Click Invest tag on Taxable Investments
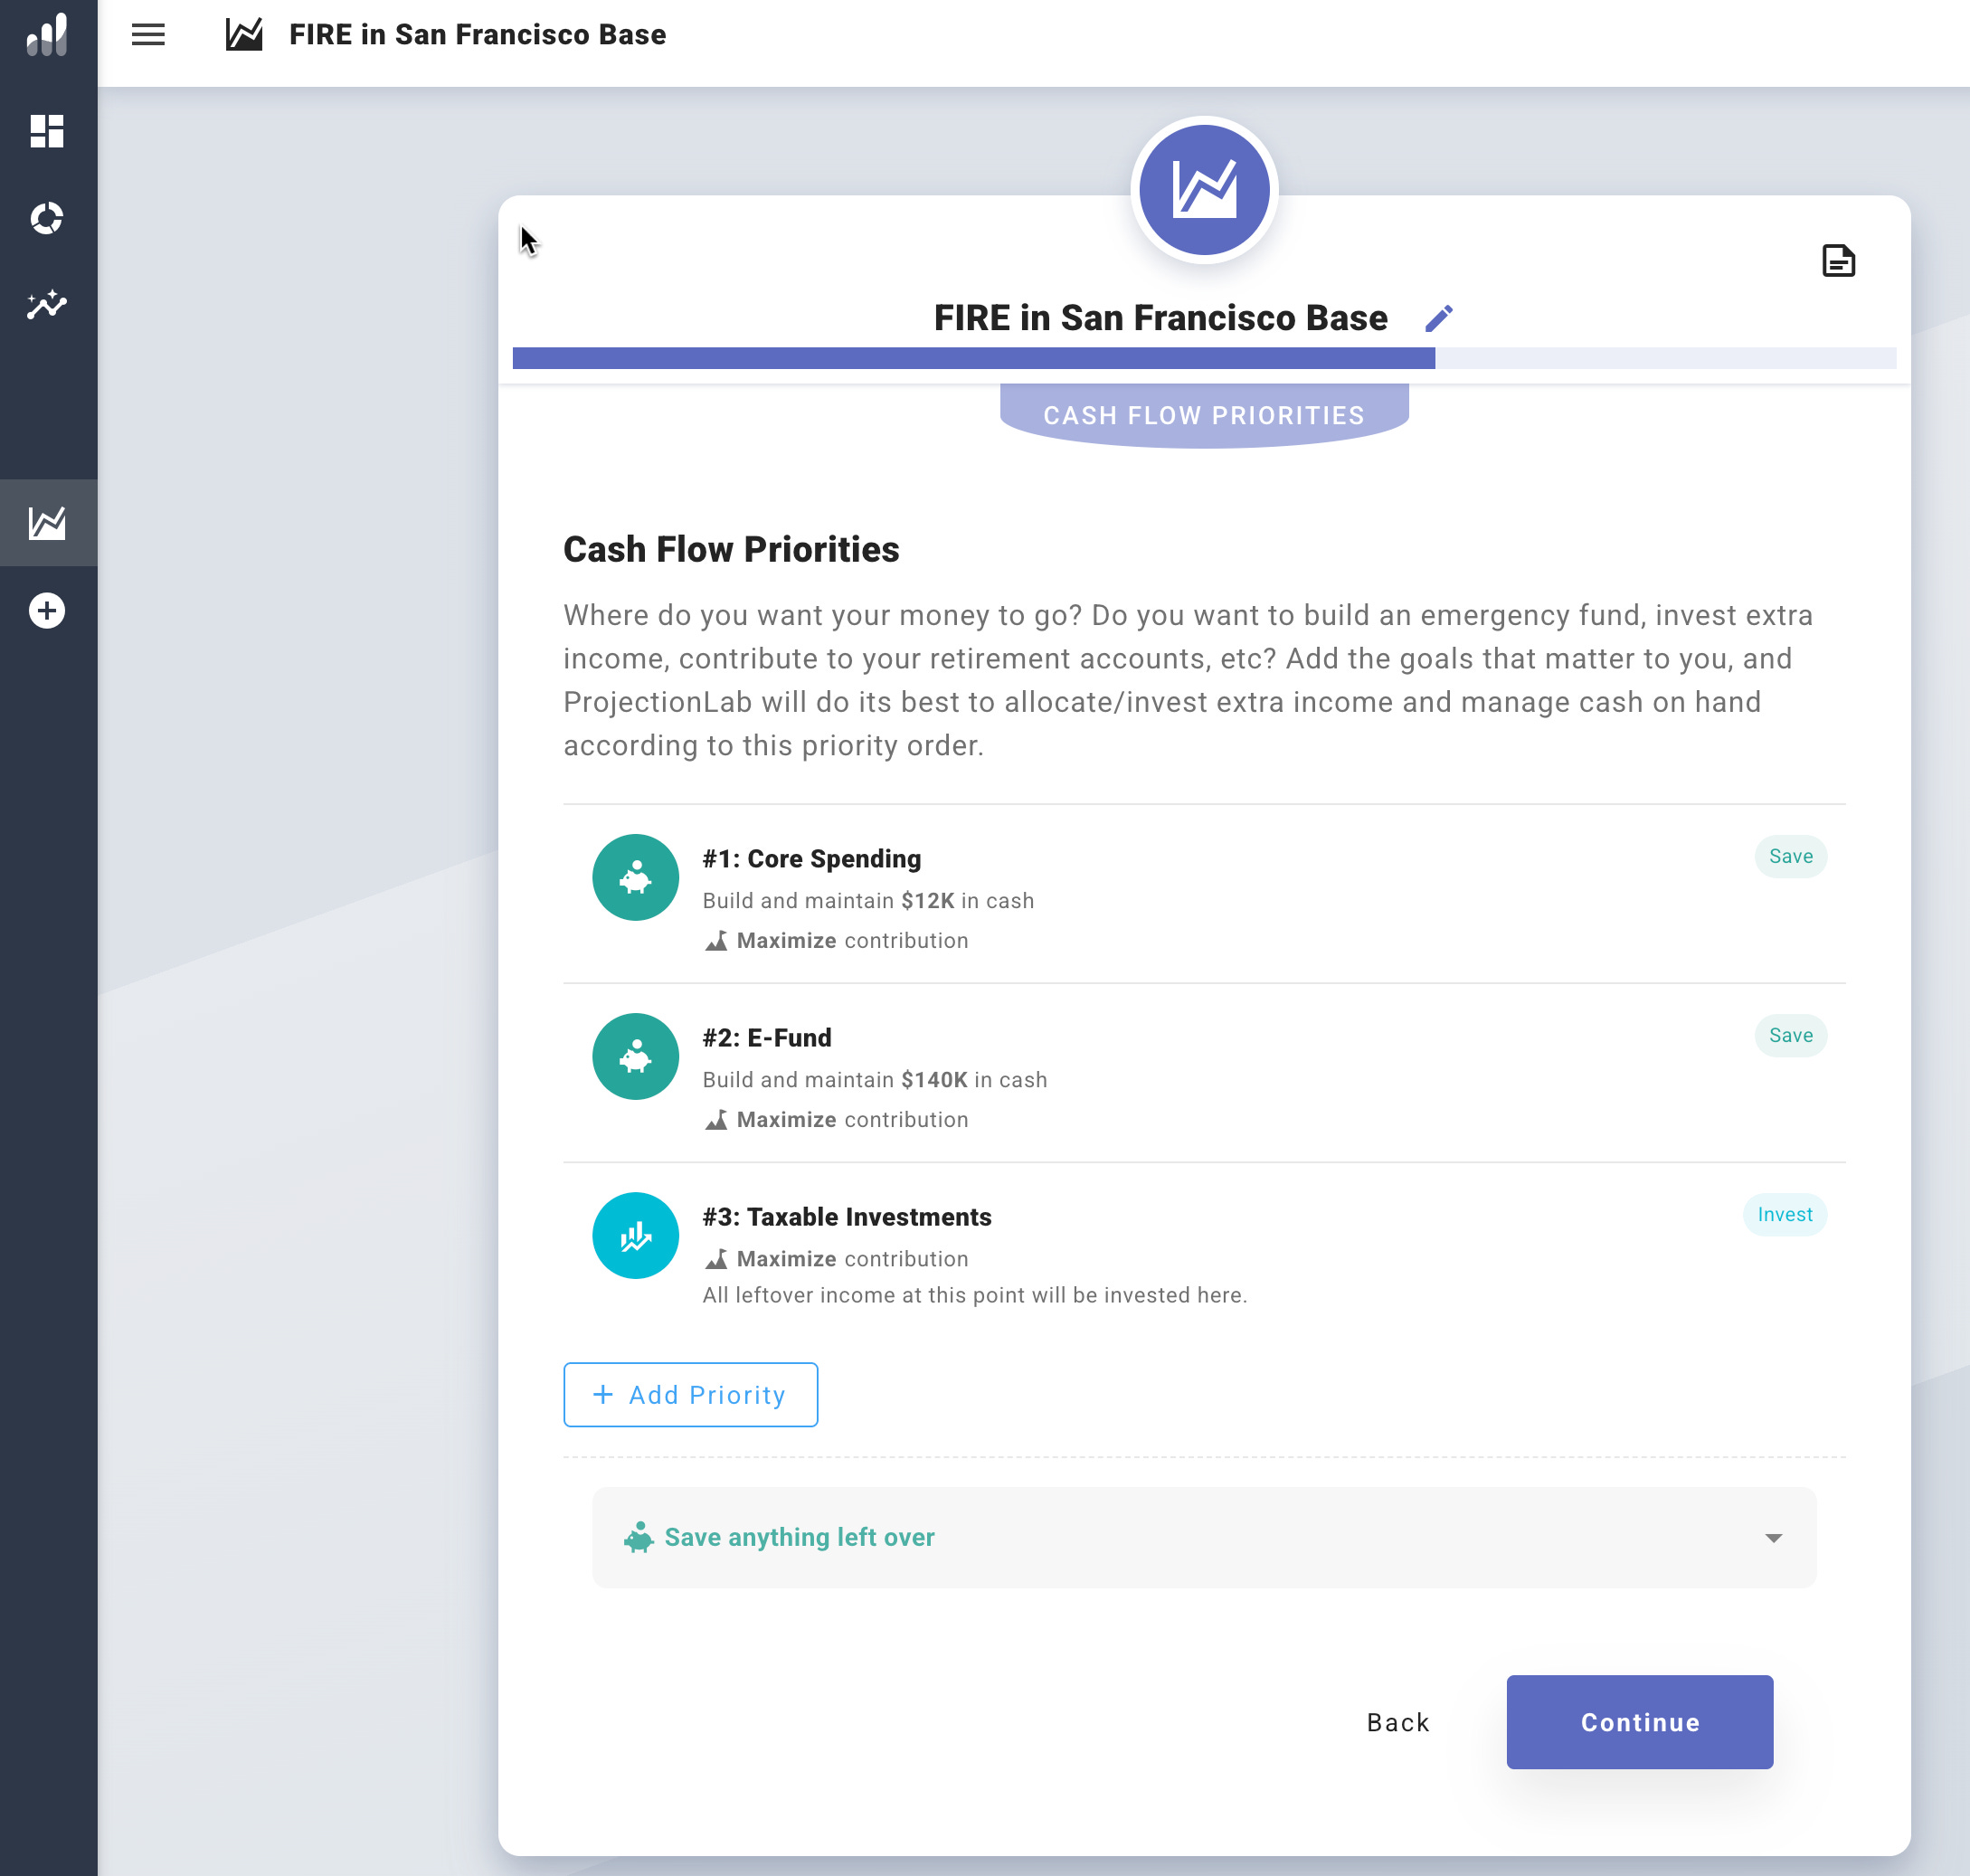 pos(1784,1214)
